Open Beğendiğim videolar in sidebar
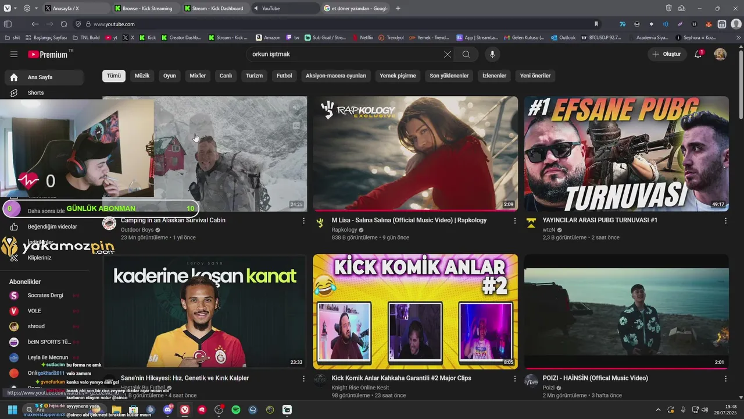 44,226
